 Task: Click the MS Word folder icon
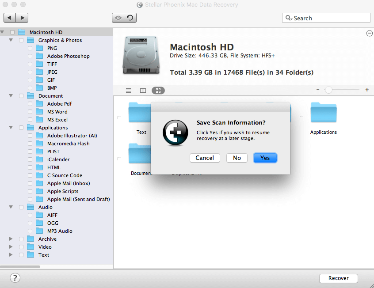(x=39, y=112)
